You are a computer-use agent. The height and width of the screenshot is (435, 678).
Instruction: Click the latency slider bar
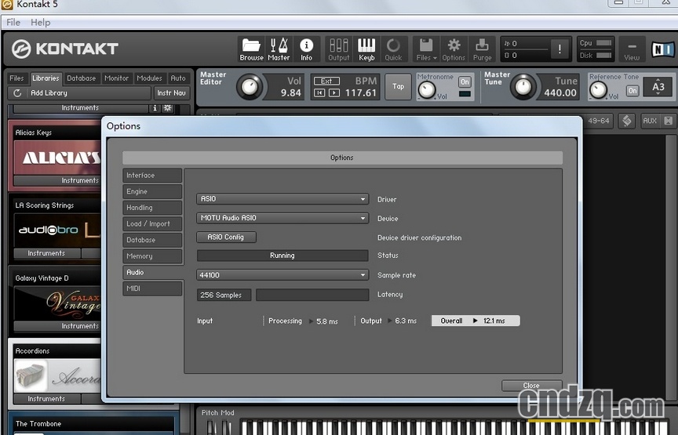[312, 295]
